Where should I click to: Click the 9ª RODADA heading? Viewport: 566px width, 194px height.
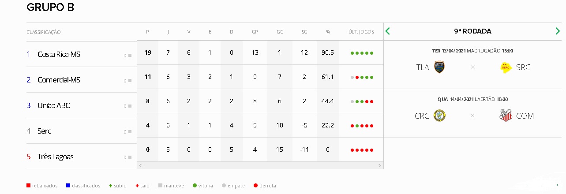(x=472, y=31)
